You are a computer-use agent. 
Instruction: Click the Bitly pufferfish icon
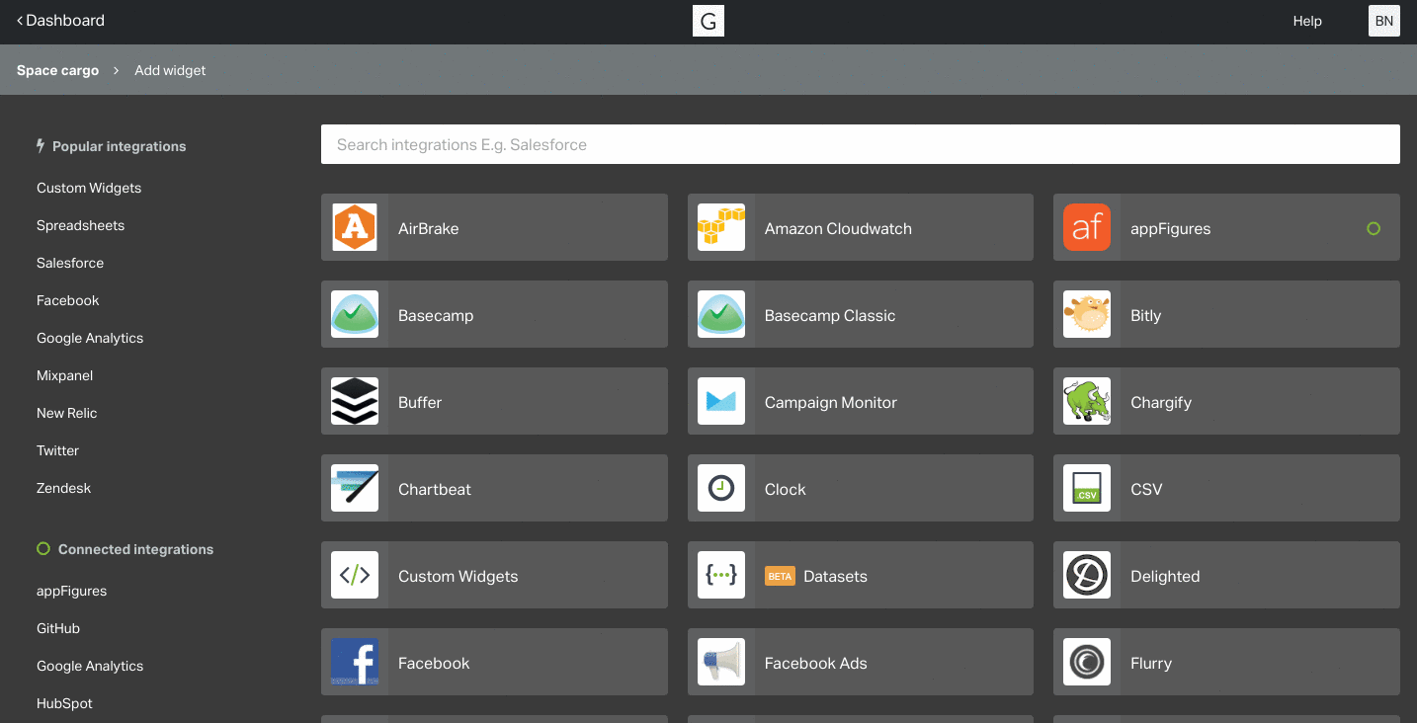[x=1087, y=314]
